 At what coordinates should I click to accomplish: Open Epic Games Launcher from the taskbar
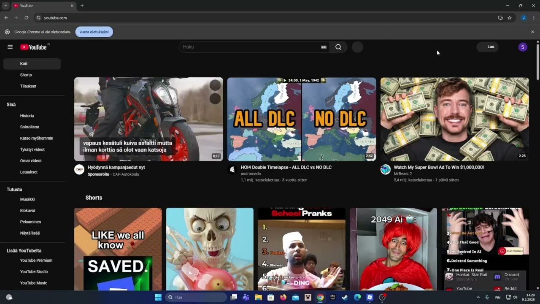[332, 297]
